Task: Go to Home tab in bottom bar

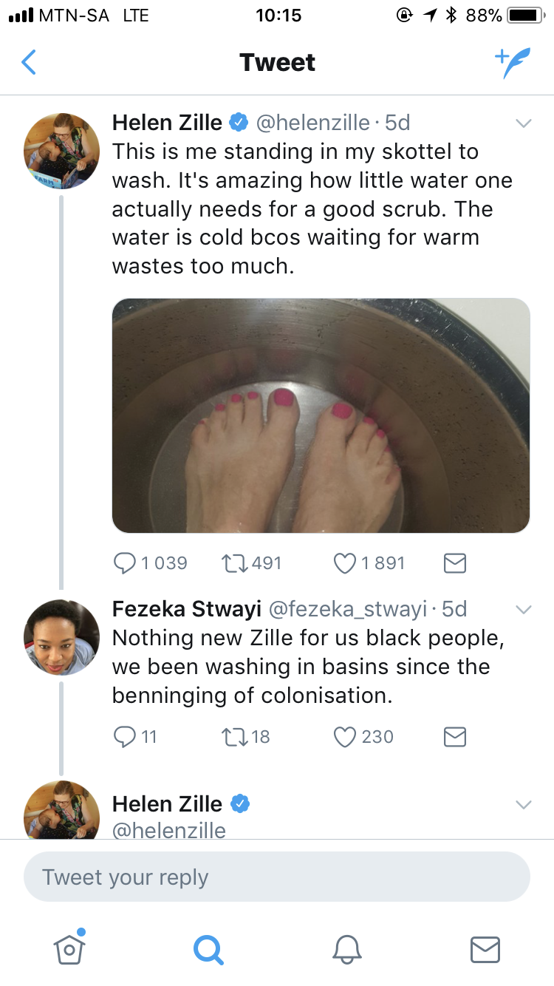Action: 69,948
